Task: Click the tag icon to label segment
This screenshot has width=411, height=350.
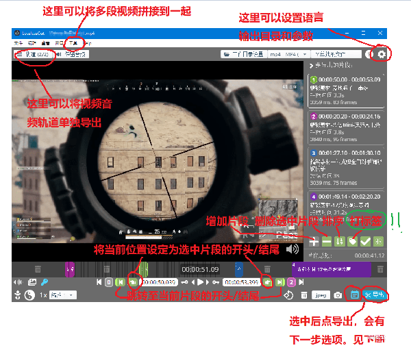Action: click(353, 242)
